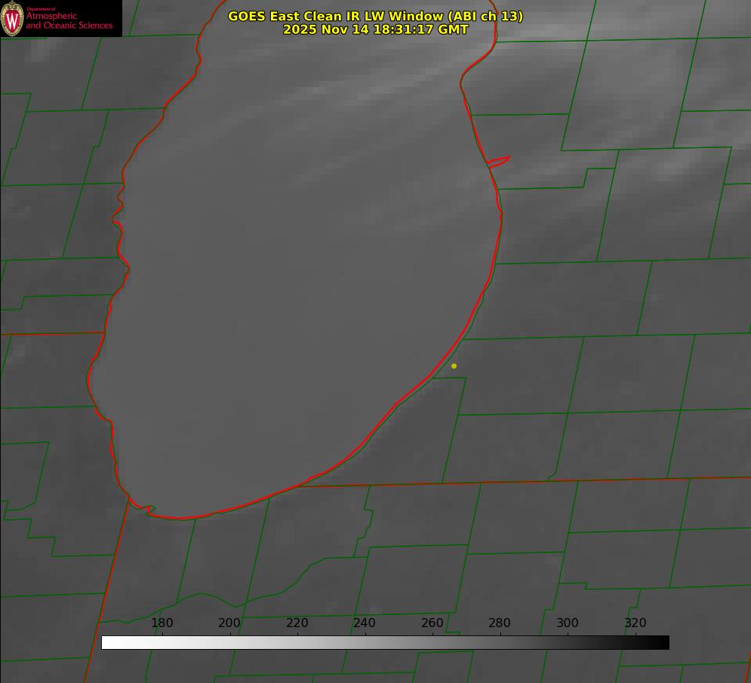Viewport: 751px width, 683px height.
Task: Pick the 260 colorbar tick label
Action: 432,623
